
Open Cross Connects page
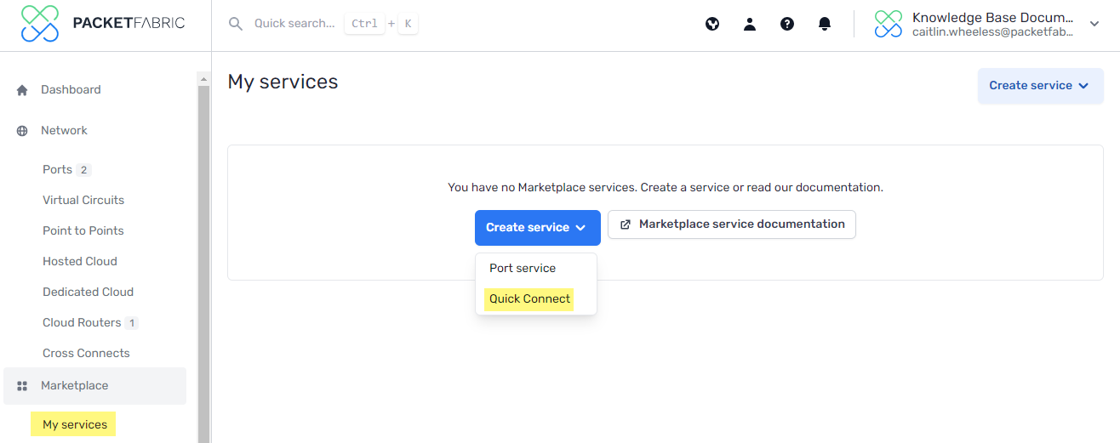pos(86,354)
